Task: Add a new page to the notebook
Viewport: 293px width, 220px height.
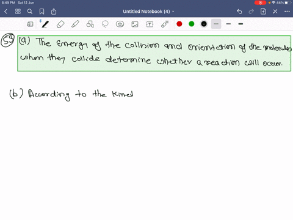Action: point(263,12)
